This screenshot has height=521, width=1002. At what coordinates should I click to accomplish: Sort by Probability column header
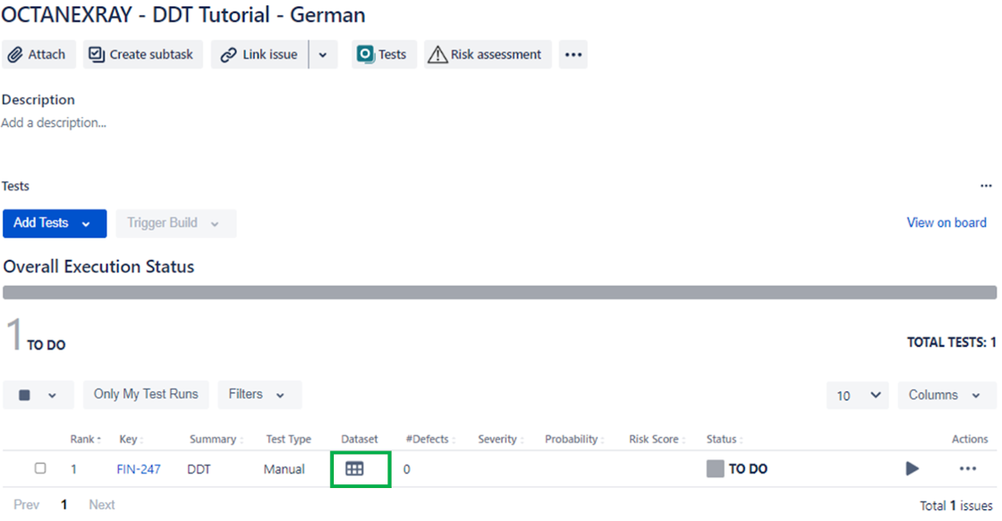pos(573,440)
